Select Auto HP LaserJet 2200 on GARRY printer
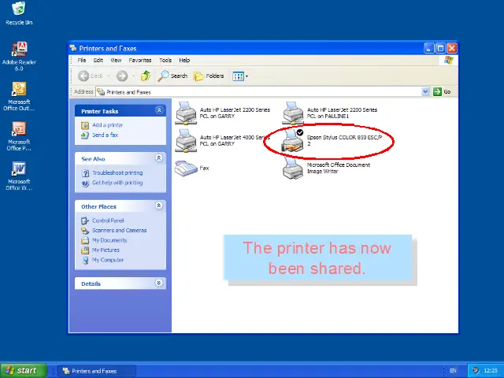 (186, 113)
